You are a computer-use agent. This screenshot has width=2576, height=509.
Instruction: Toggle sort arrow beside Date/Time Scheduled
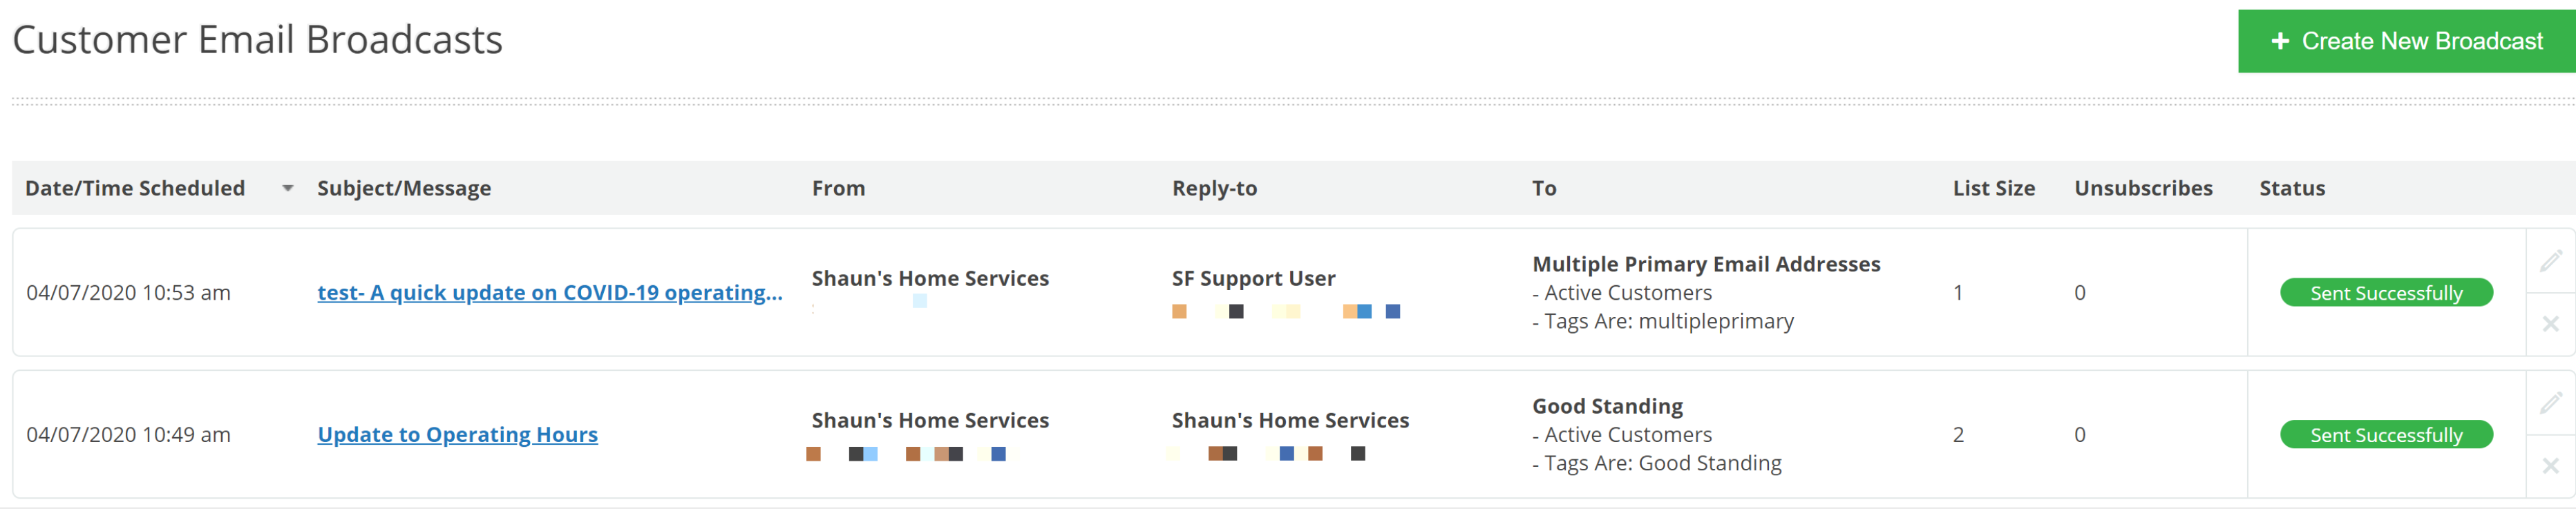pos(288,188)
